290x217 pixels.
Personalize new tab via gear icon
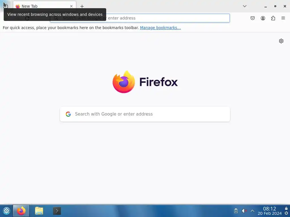coord(281,41)
